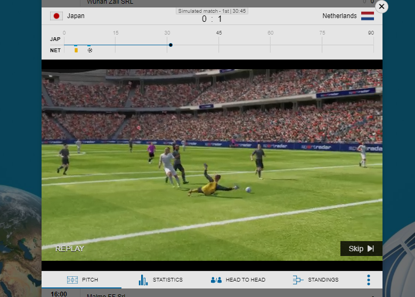Click the pitch icon in the tab bar

72,280
